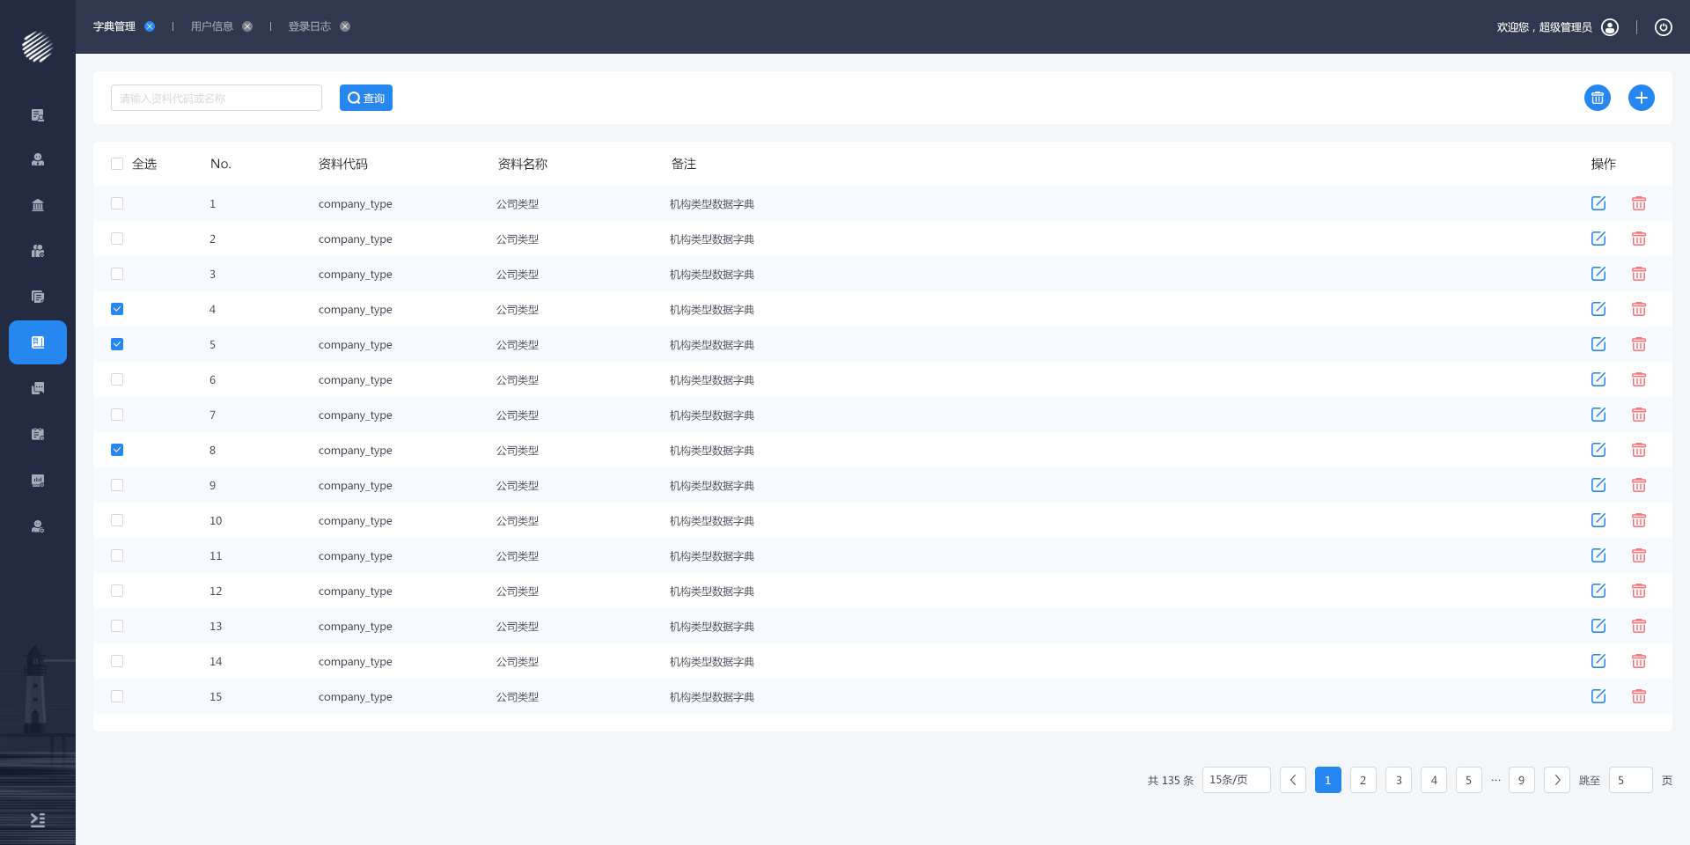Switch to the 用户信息 tab

point(212,26)
